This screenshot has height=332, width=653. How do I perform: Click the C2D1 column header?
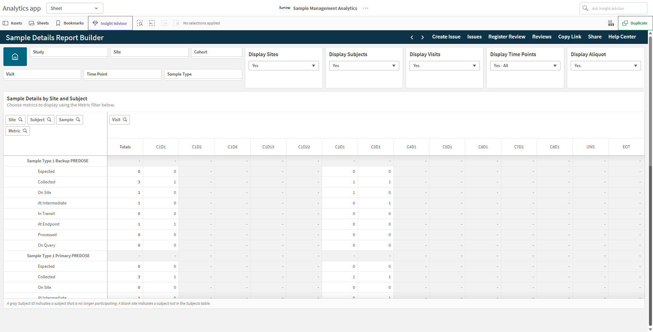pos(340,147)
